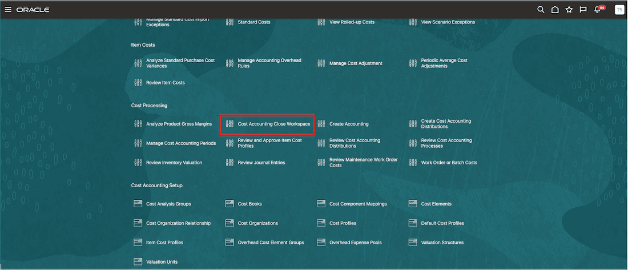The width and height of the screenshot is (628, 270).
Task: Click the icon beside Create Accounting
Action: [x=321, y=124]
